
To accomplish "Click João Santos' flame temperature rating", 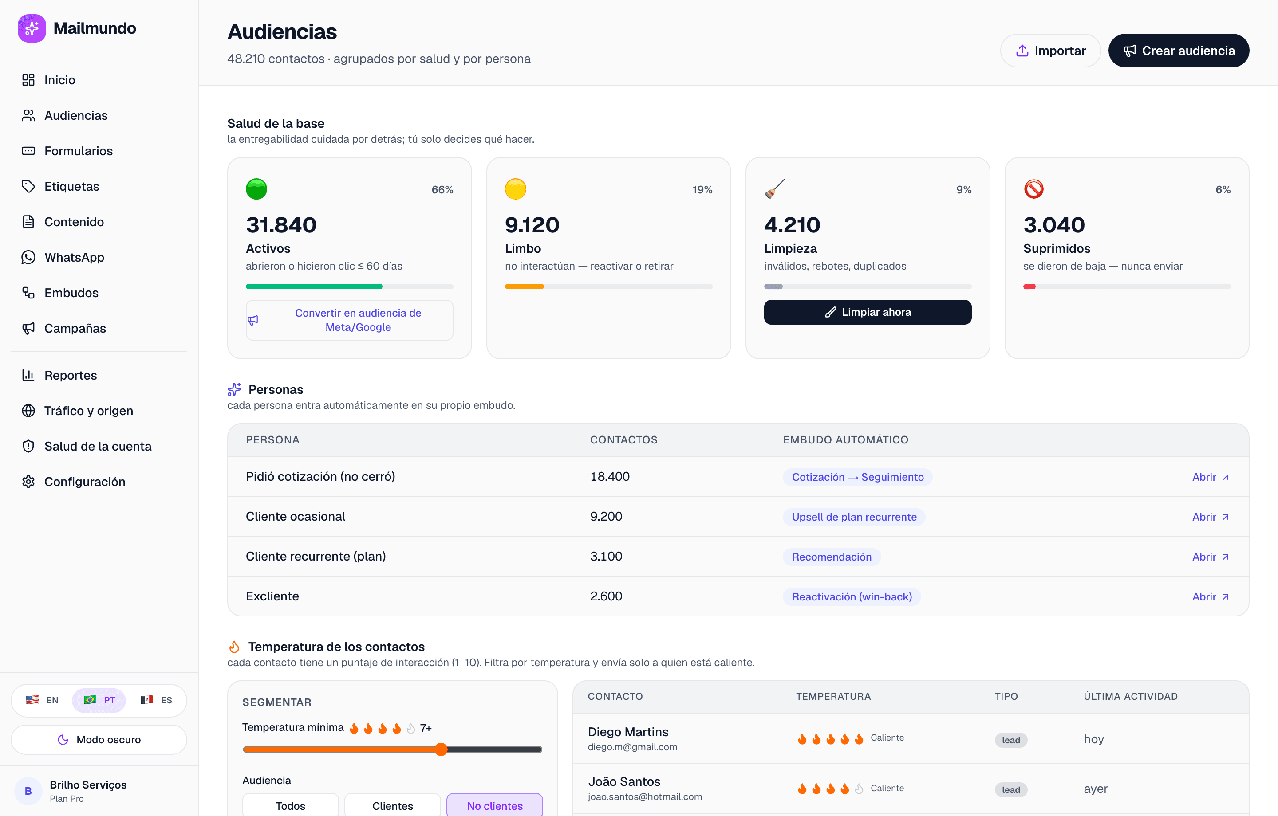I will pyautogui.click(x=830, y=789).
